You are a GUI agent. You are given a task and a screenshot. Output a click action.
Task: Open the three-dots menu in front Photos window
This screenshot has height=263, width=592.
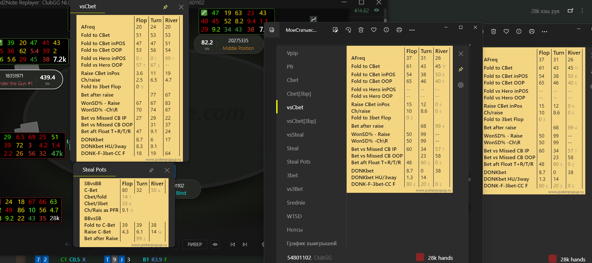(x=412, y=30)
